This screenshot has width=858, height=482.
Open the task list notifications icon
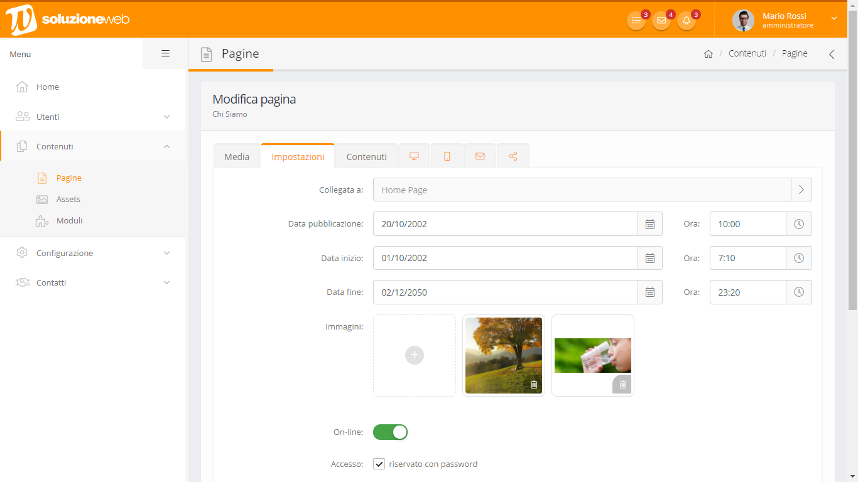[x=636, y=21]
